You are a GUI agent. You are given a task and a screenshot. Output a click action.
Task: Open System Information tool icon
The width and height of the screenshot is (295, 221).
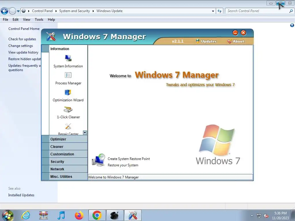pyautogui.click(x=68, y=58)
